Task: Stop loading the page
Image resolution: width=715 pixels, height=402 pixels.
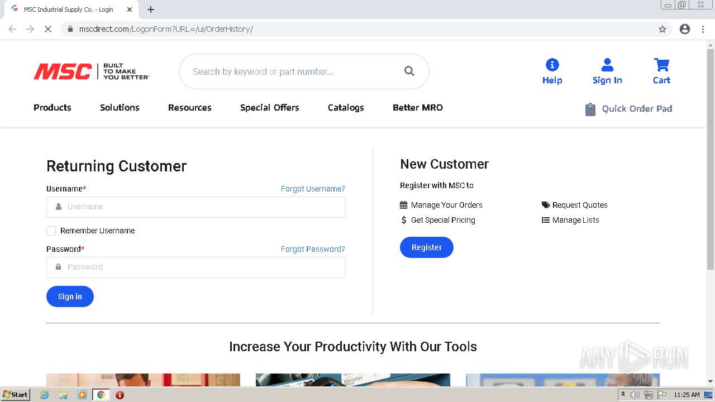Action: tap(48, 29)
